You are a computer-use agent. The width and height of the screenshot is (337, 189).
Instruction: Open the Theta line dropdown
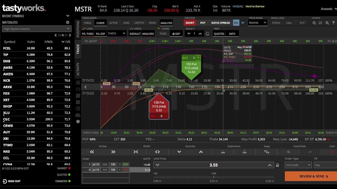coord(117,34)
